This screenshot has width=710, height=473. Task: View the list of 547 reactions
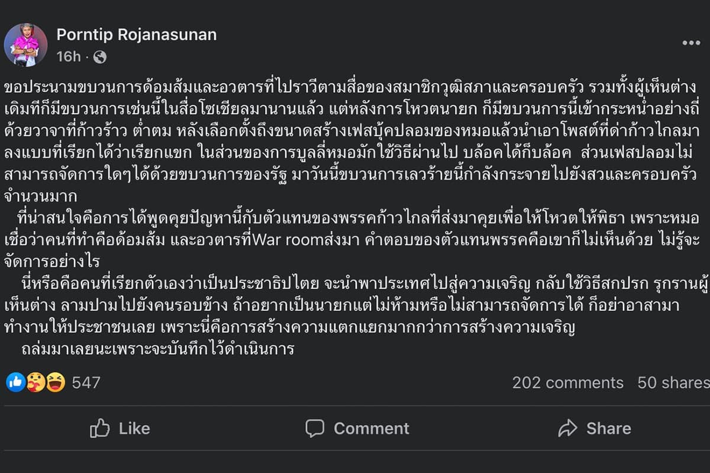pos(86,383)
